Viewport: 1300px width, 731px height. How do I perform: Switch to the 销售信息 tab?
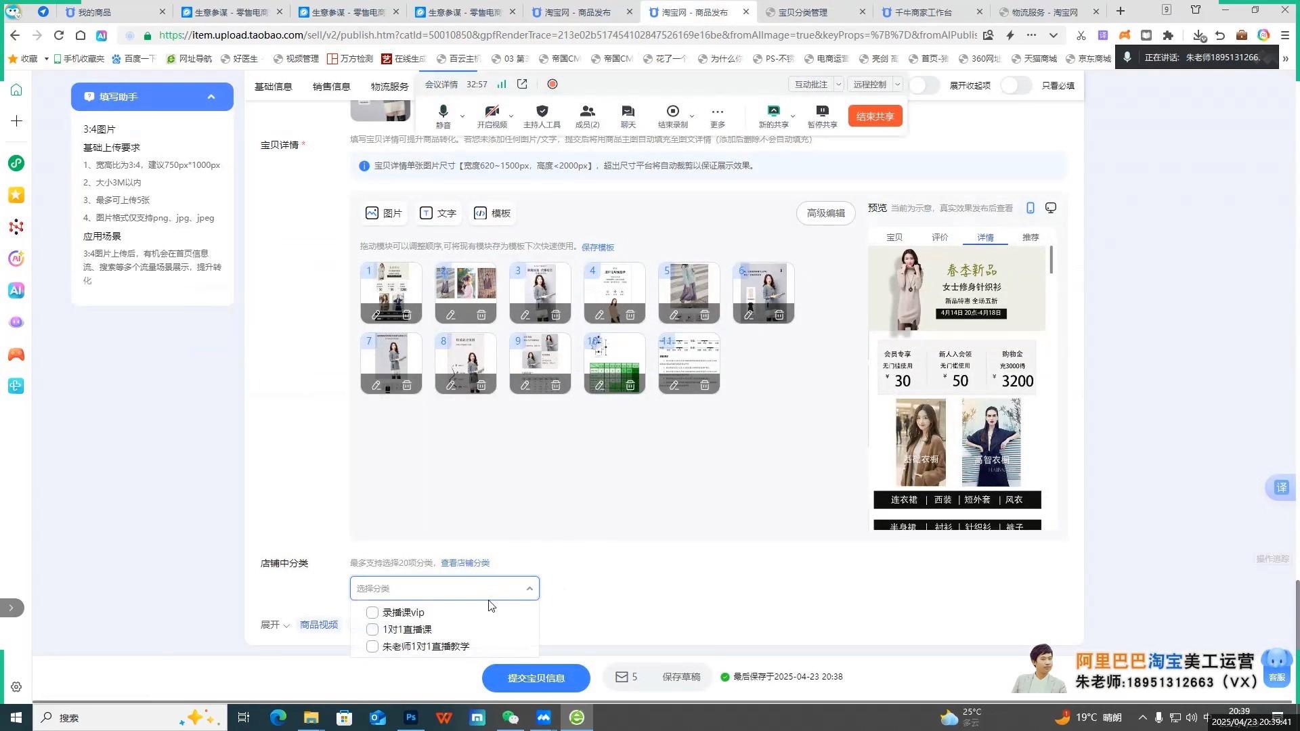[x=331, y=86]
